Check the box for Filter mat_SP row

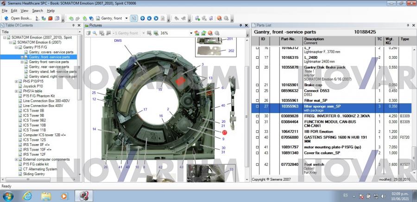pos(257,100)
